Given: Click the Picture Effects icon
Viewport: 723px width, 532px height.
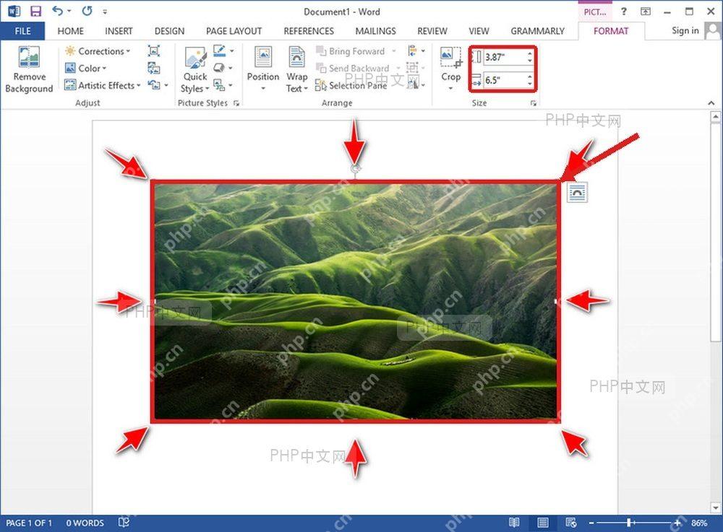Looking at the screenshot, I should click(220, 68).
